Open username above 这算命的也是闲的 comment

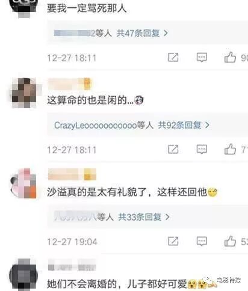(x=70, y=84)
